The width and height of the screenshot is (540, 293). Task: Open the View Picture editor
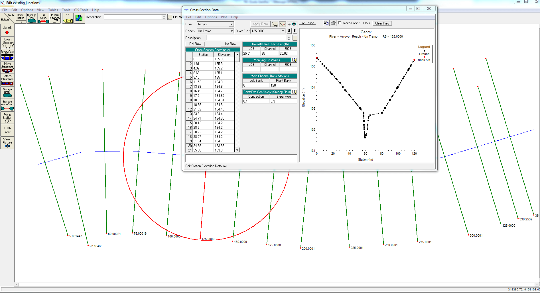click(7, 143)
